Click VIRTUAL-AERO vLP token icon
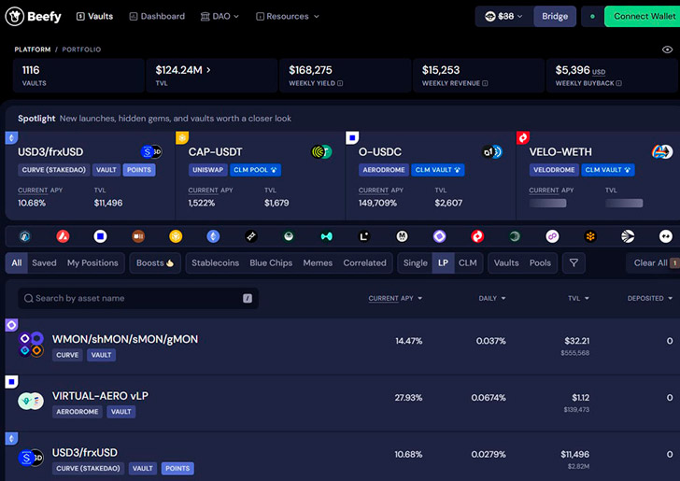 [x=31, y=402]
